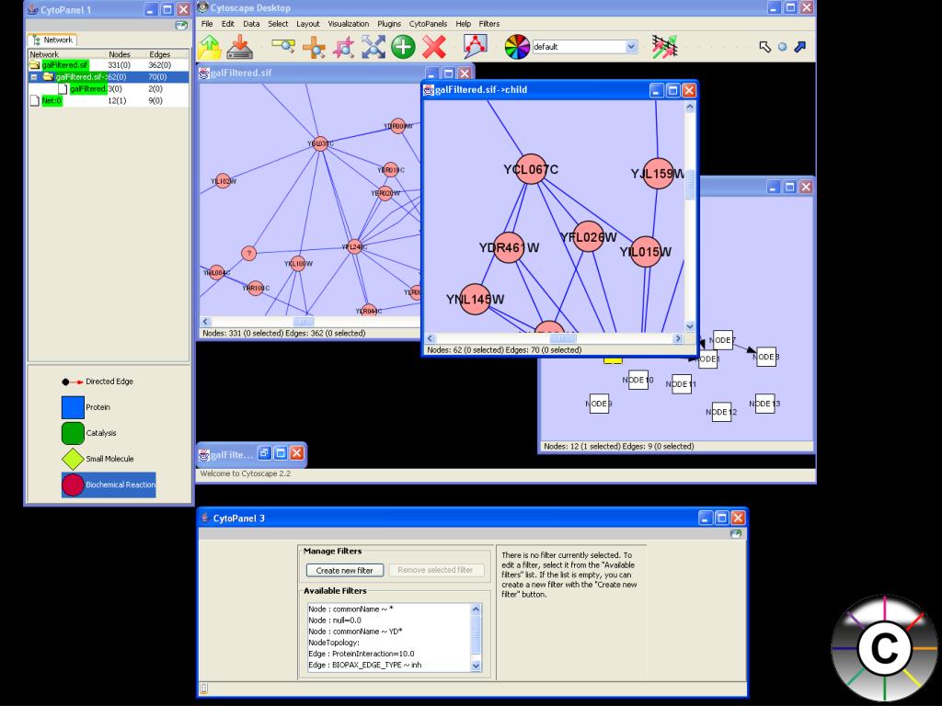This screenshot has height=706, width=942.
Task: Select the blue edge arrow tool
Action: click(x=799, y=47)
